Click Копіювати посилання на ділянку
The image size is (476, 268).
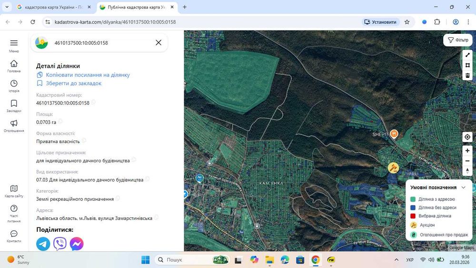(88, 75)
